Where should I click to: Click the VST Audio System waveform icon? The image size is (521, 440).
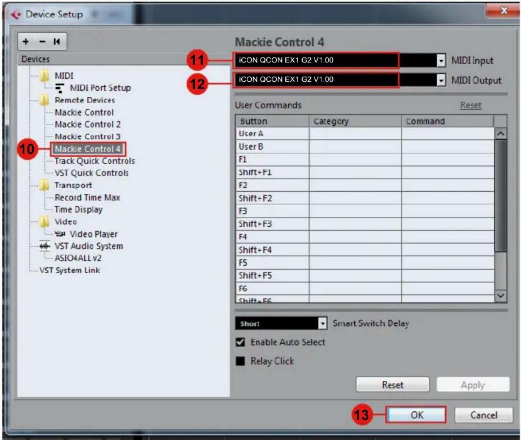click(x=44, y=246)
